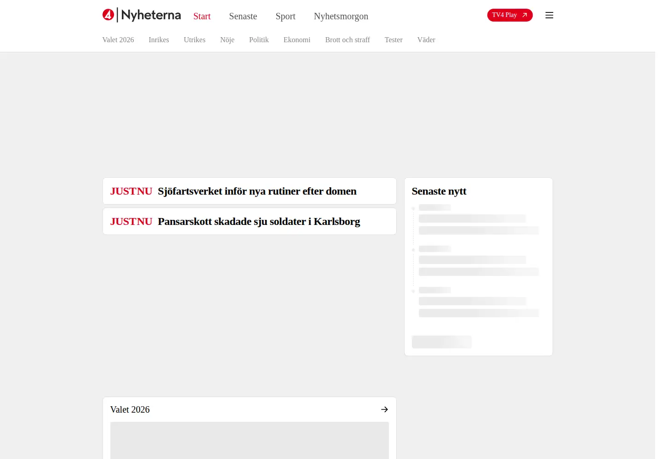View the Ekonomi category
The width and height of the screenshot is (662, 459).
click(297, 40)
